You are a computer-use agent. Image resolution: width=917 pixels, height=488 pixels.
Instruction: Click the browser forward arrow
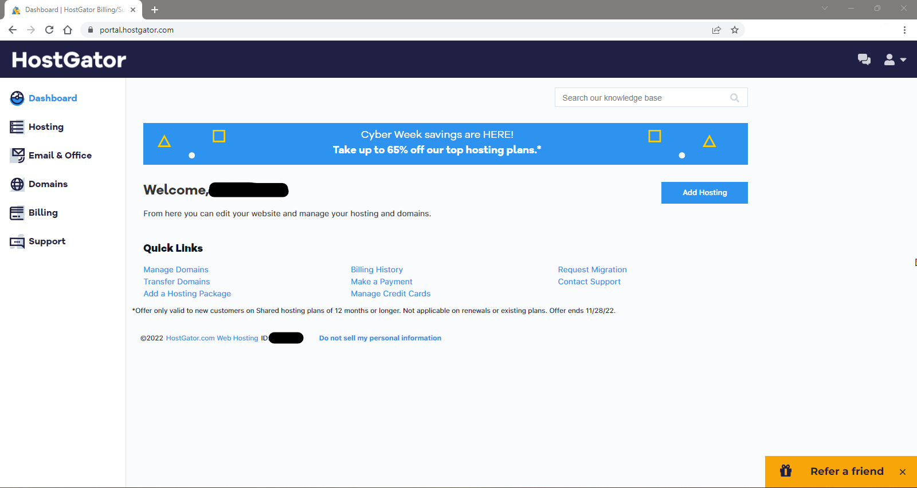[x=31, y=30]
